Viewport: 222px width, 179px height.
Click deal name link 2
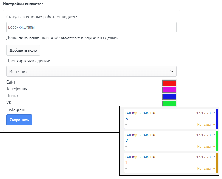[127, 141]
